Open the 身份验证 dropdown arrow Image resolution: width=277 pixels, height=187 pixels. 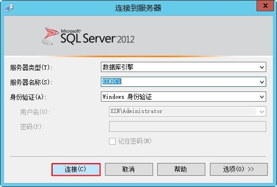click(x=262, y=97)
